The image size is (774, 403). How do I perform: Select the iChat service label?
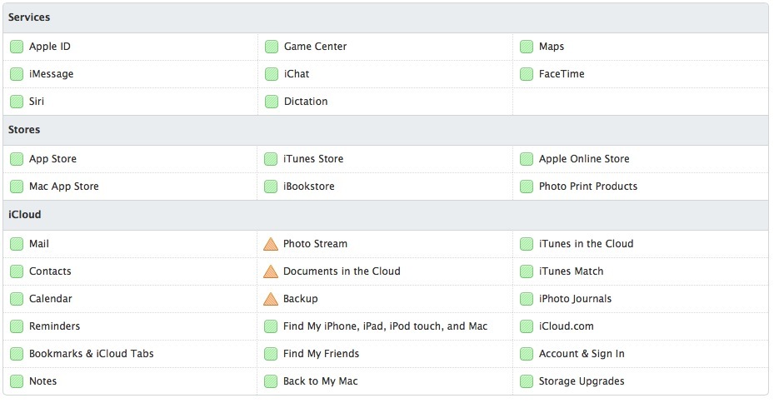point(297,74)
